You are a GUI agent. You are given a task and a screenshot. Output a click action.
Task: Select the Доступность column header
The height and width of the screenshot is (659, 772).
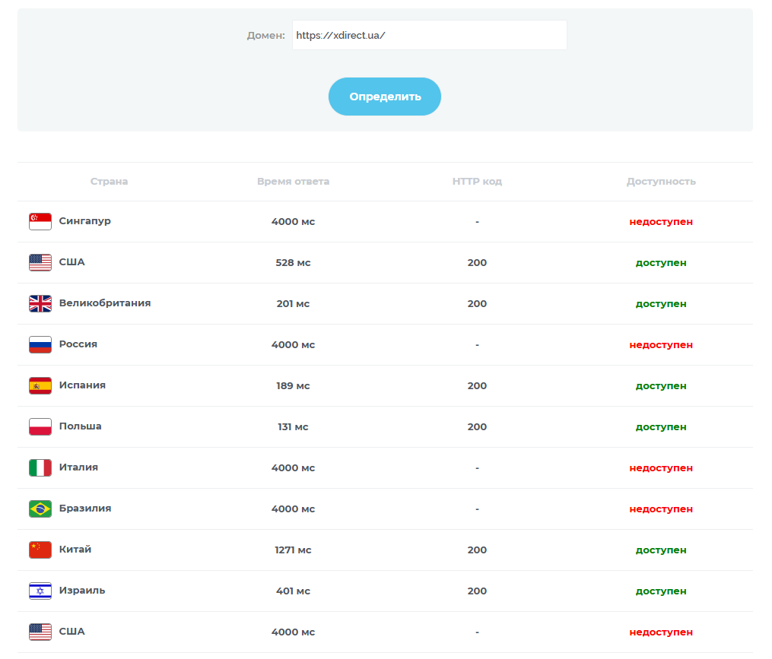(x=661, y=182)
